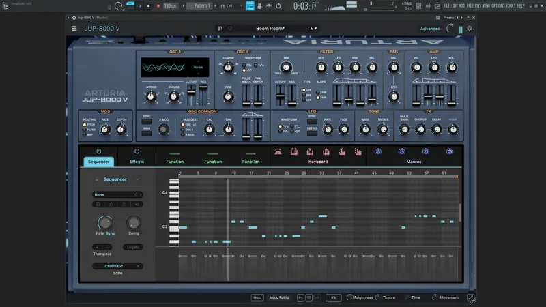This screenshot has height=307, width=546.
Task: Click the Advanced button
Action: [x=430, y=29]
